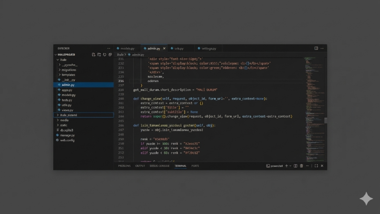
Task: Open models.py in the Explorer tree
Action: [69, 95]
